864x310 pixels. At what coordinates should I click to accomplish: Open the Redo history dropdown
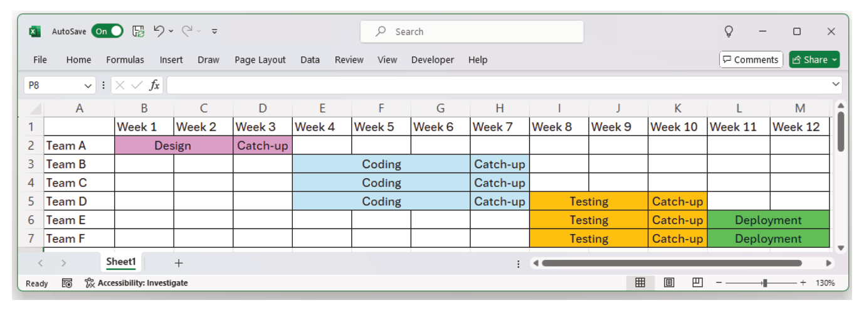[199, 31]
